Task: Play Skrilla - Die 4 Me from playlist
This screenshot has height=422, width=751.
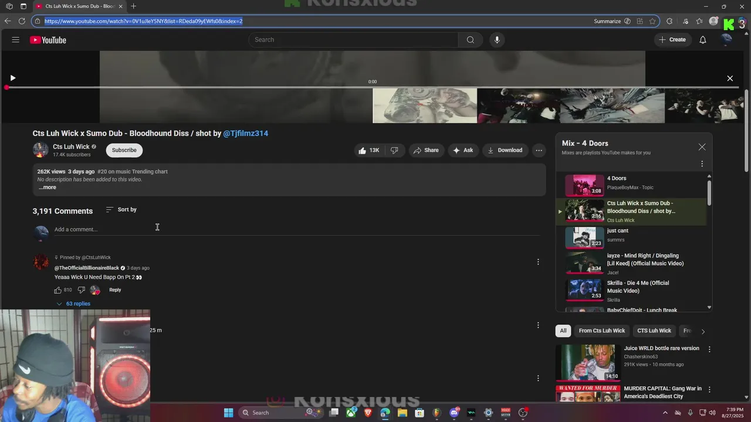Action: tap(632, 291)
